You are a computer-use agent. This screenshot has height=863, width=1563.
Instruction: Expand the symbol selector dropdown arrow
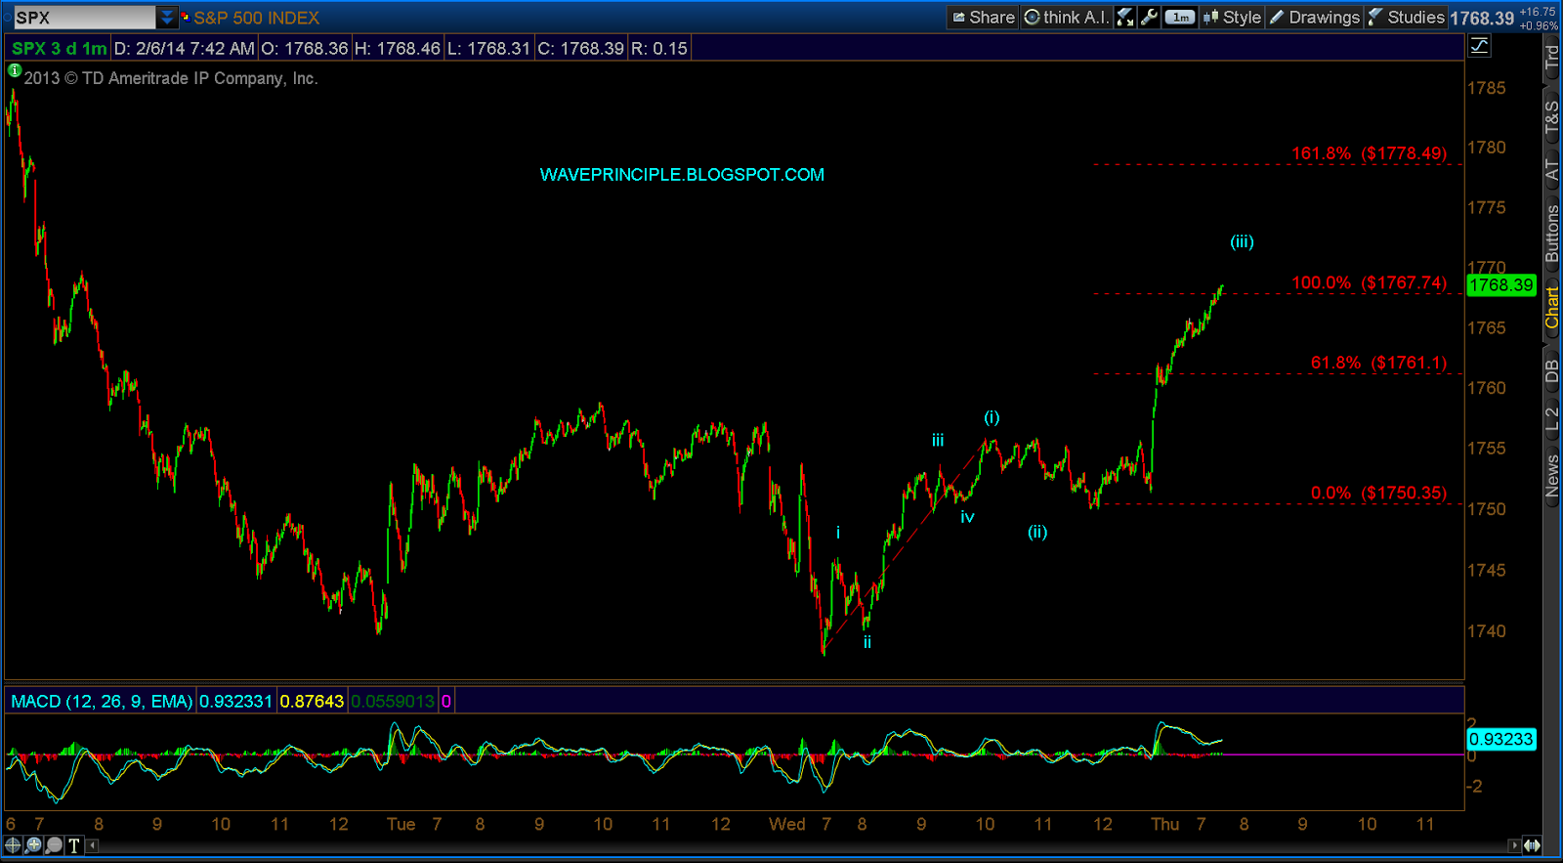coord(166,18)
